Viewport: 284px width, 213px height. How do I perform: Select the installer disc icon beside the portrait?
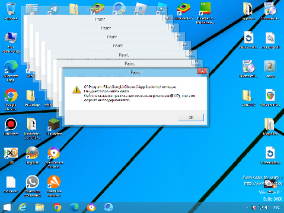tap(248, 69)
